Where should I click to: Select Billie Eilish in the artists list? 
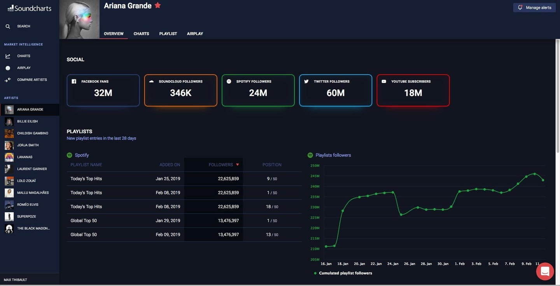[x=30, y=121]
